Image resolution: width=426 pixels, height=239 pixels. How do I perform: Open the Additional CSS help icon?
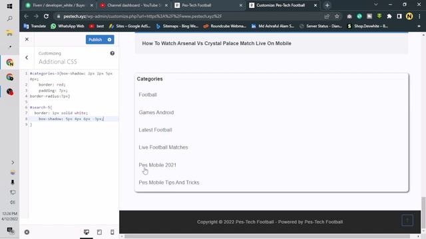(112, 53)
